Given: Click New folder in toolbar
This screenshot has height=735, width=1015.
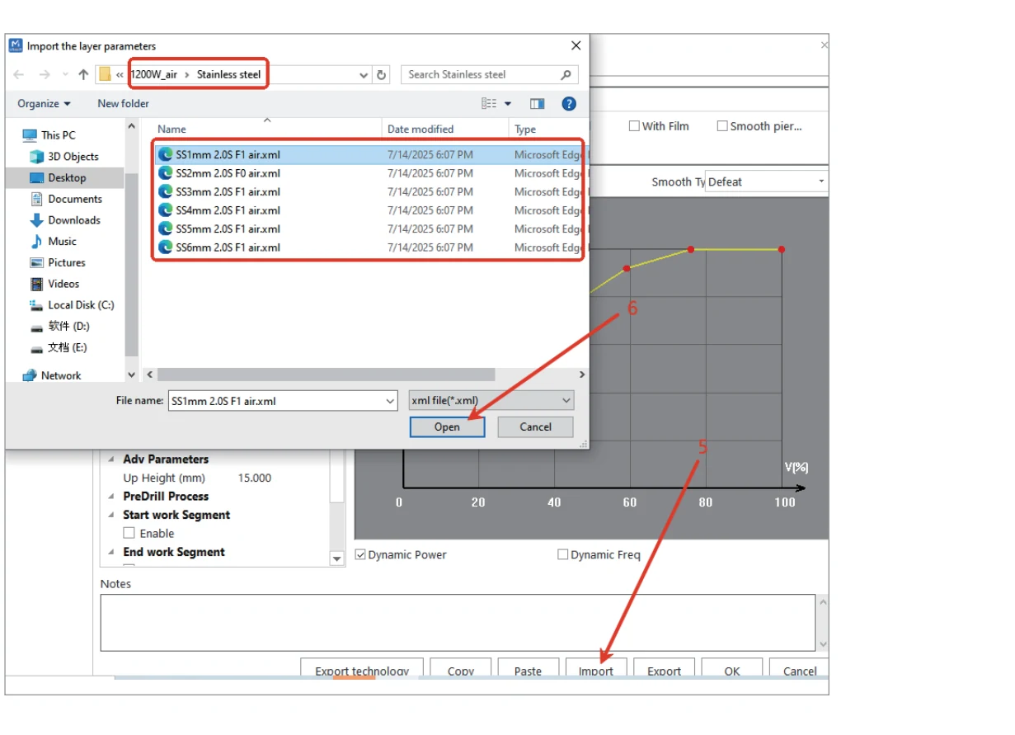Looking at the screenshot, I should tap(124, 103).
